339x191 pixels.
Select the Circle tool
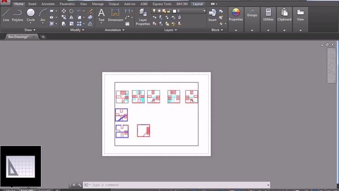point(31,15)
